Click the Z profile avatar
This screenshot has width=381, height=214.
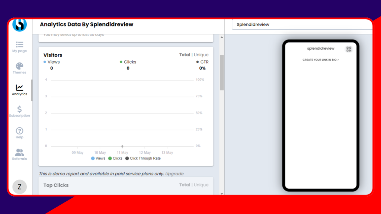19,187
